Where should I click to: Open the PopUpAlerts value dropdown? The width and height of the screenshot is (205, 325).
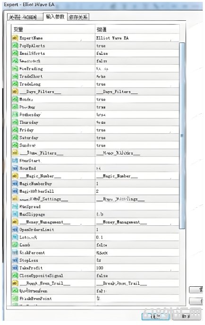point(137,46)
